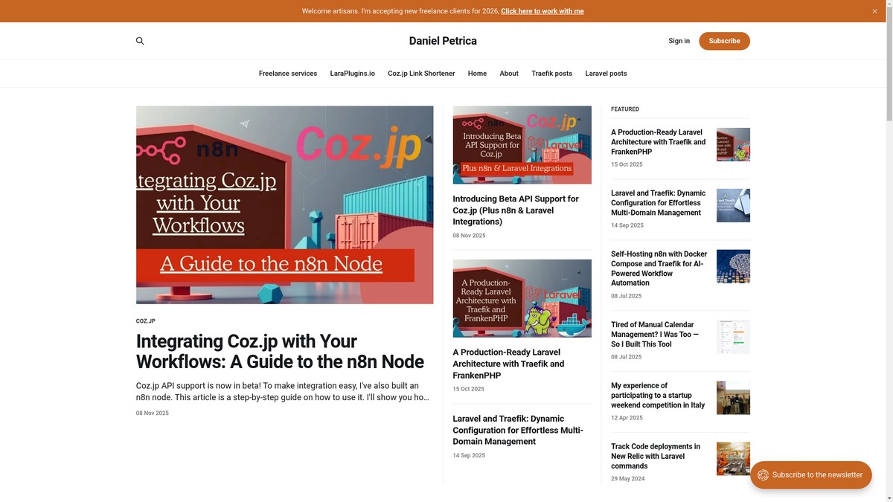The image size is (893, 502).
Task: Click 'Click here to work with me' link
Action: [x=542, y=11]
